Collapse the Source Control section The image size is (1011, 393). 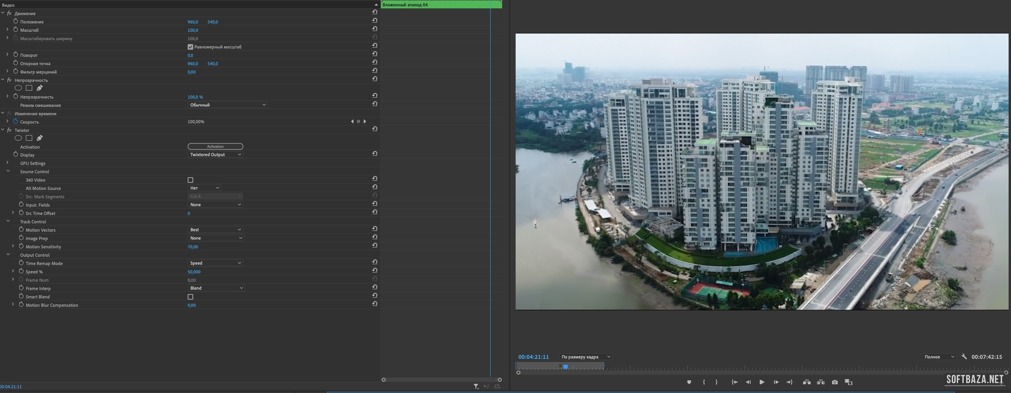[8, 171]
